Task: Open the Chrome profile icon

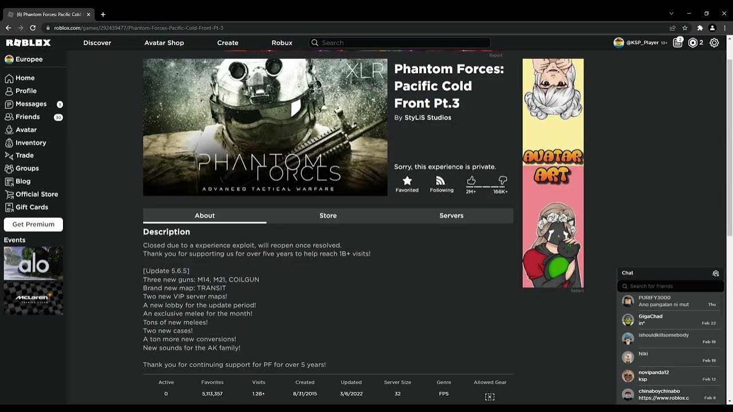Action: tap(712, 27)
